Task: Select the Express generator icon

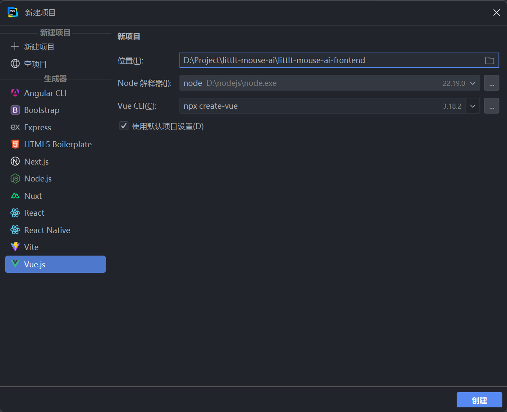Action: pyautogui.click(x=15, y=127)
